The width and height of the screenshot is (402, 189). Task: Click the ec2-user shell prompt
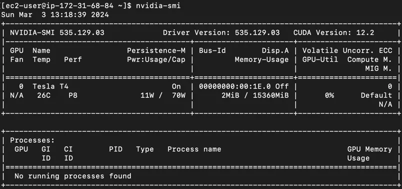66,5
